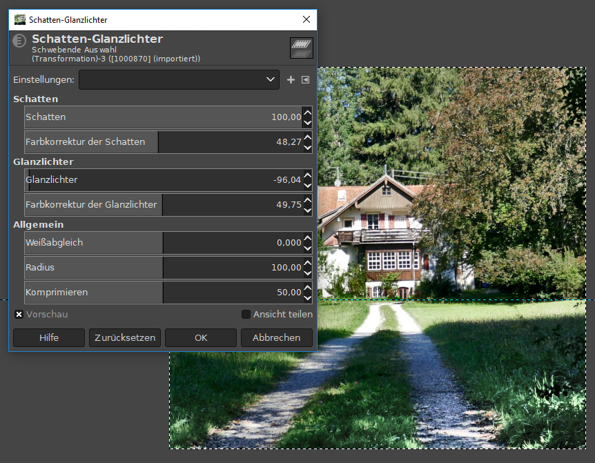Viewport: 595px width, 463px height.
Task: Decrease Komprimieren value with down arrow
Action: coord(308,297)
